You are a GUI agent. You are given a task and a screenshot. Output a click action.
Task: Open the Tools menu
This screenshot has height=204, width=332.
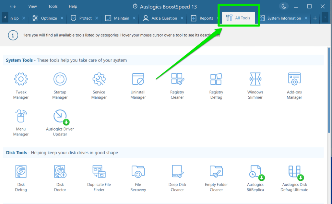(x=53, y=6)
